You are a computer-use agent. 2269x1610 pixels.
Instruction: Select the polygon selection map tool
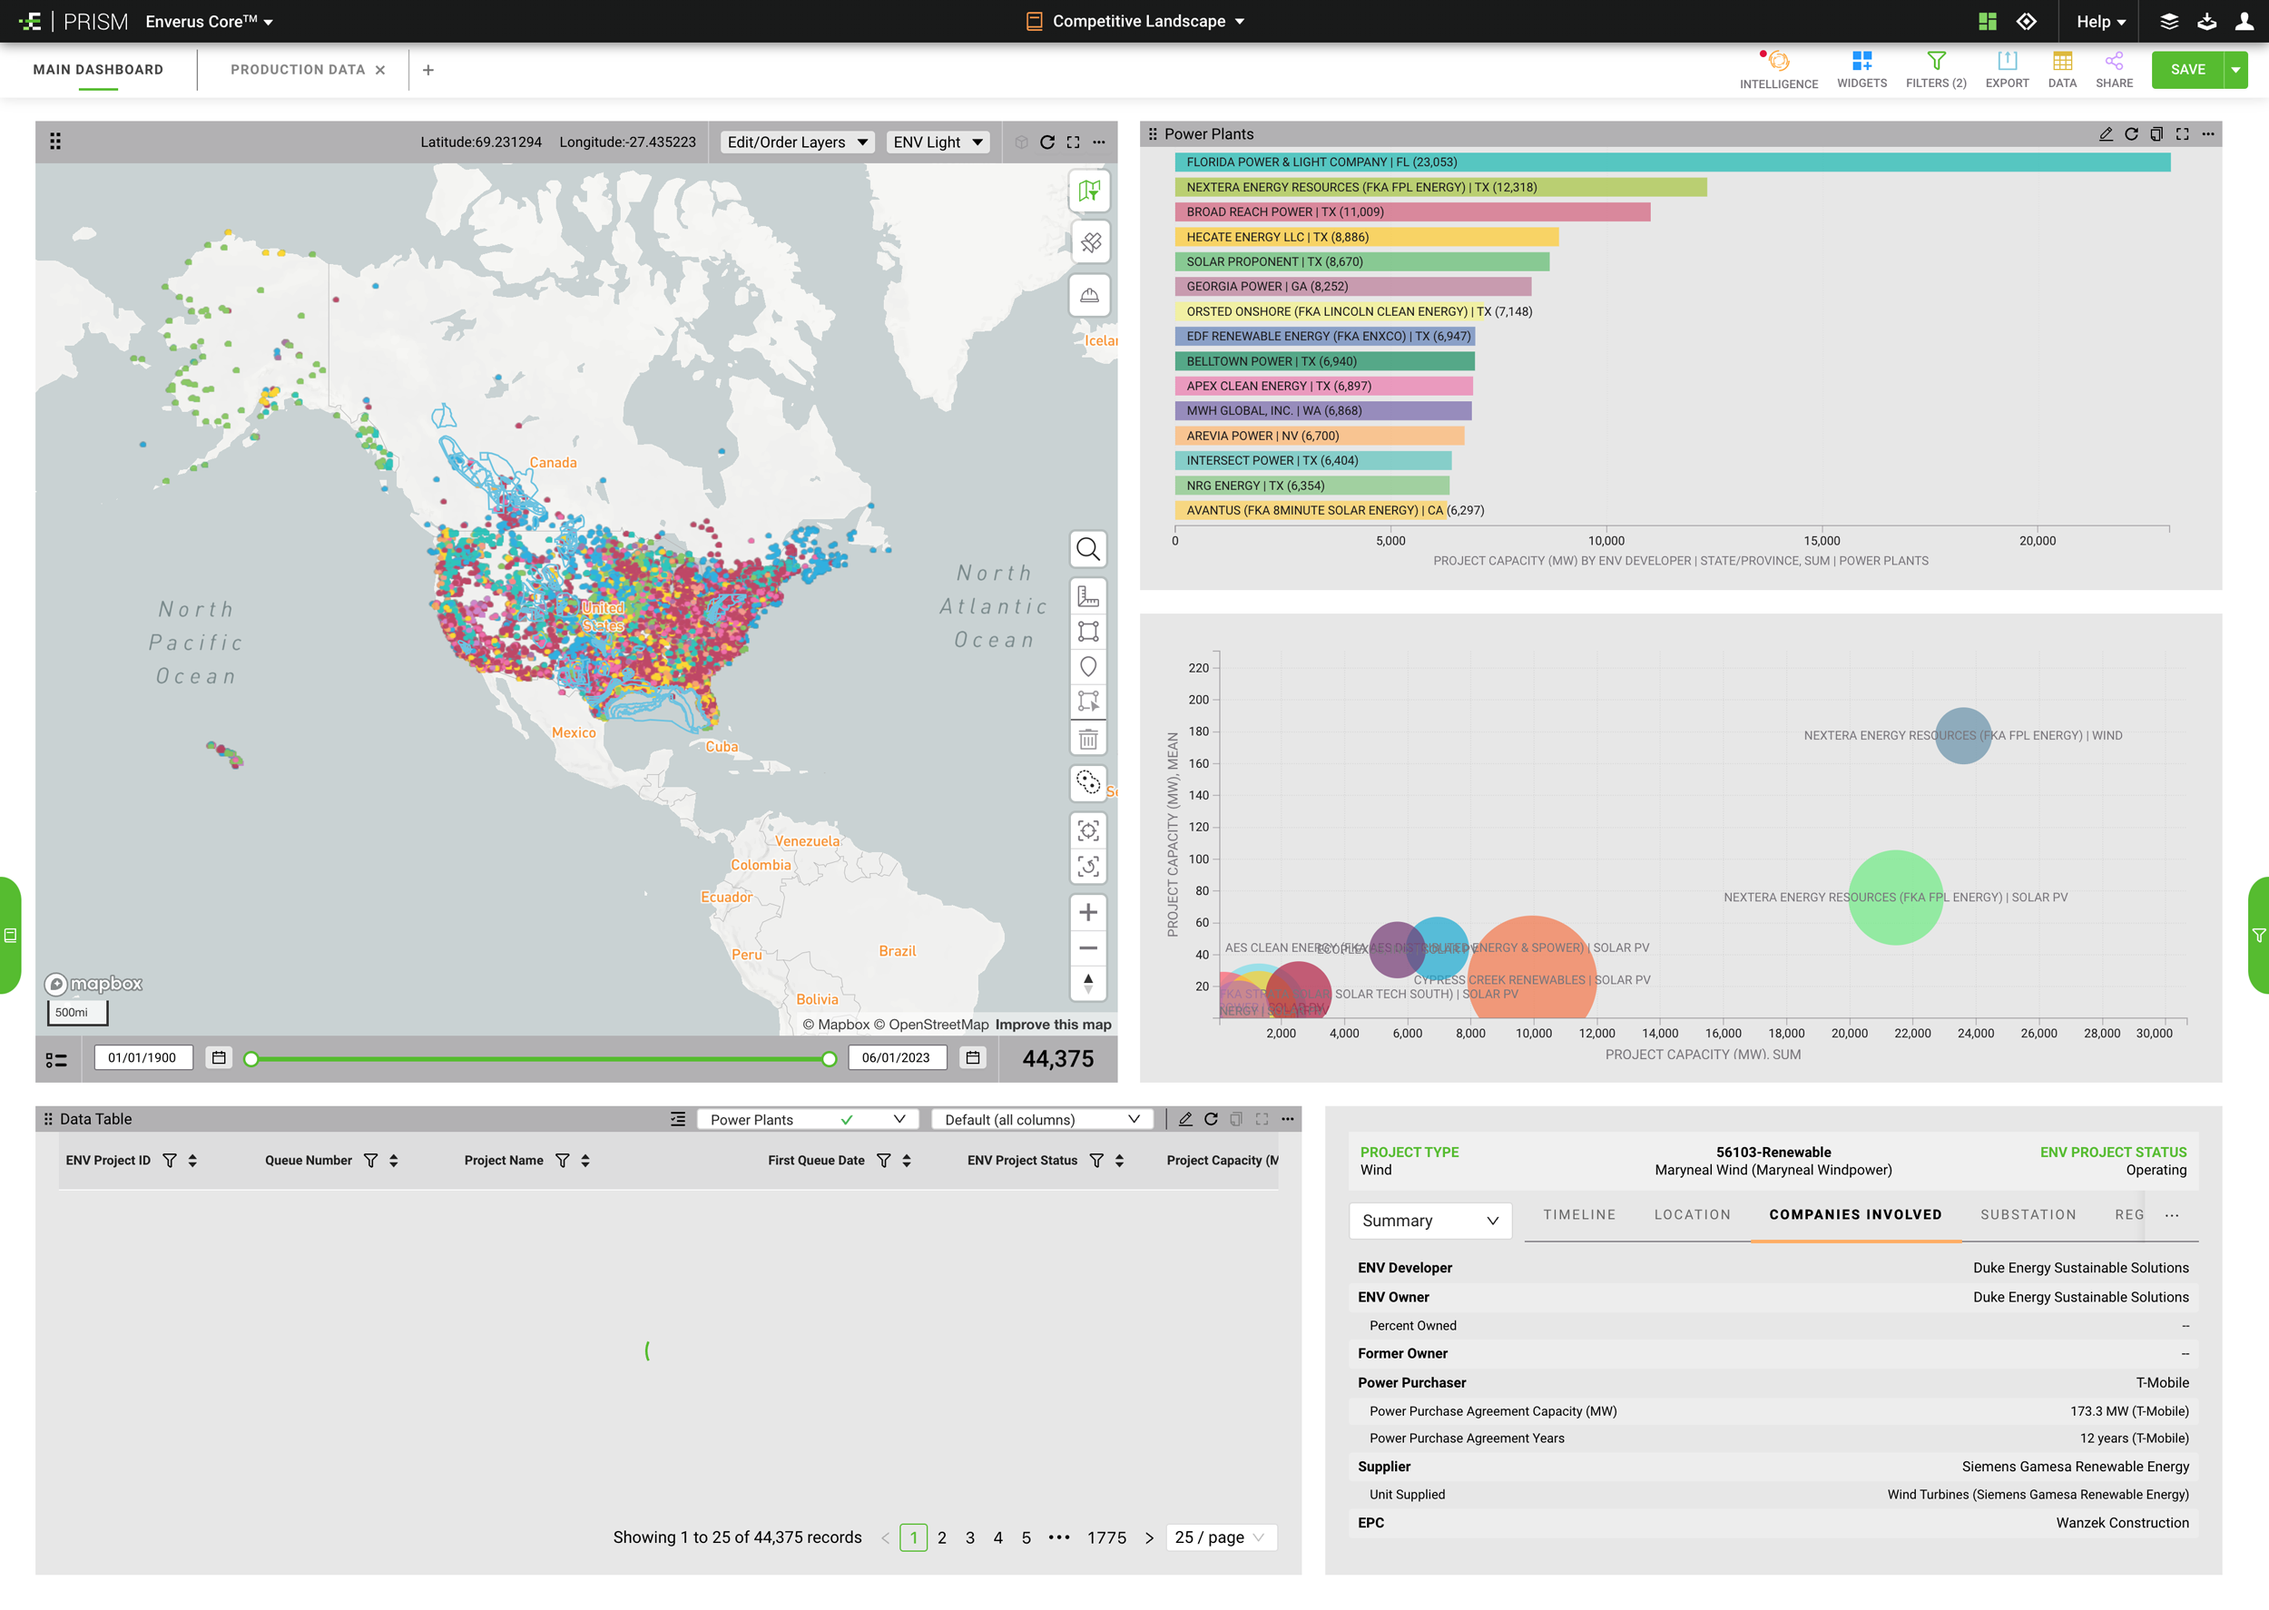tap(1088, 702)
